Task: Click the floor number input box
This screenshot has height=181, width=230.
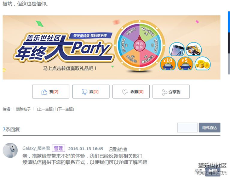Action: pos(187,128)
